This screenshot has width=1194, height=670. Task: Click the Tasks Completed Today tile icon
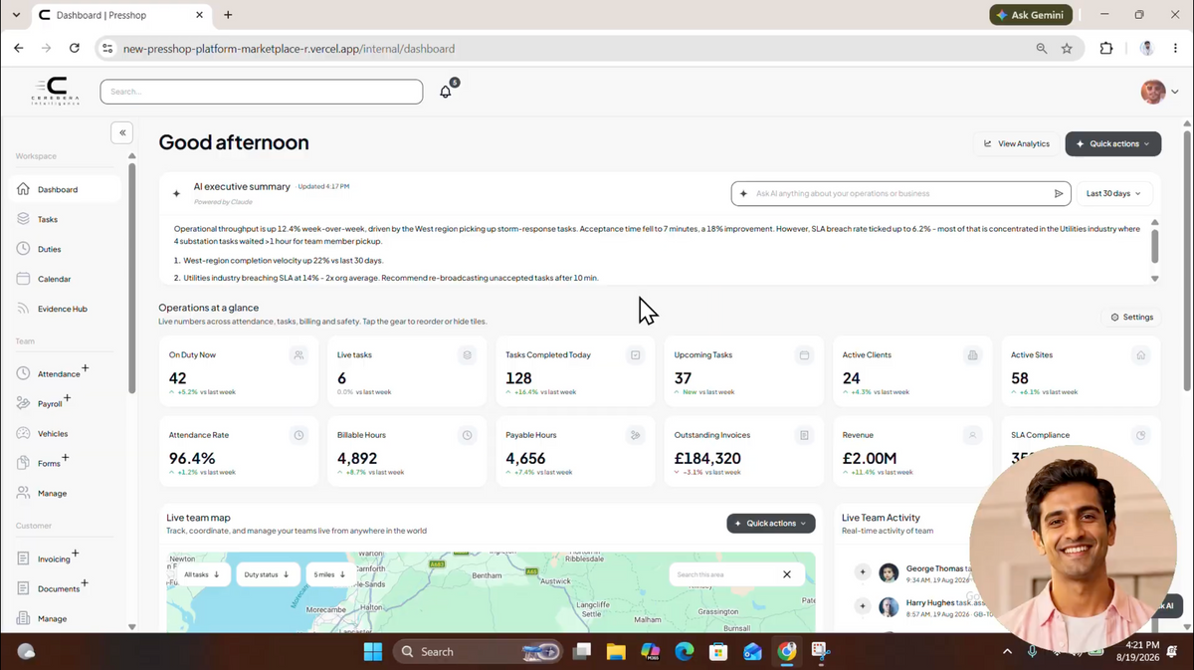click(x=636, y=355)
